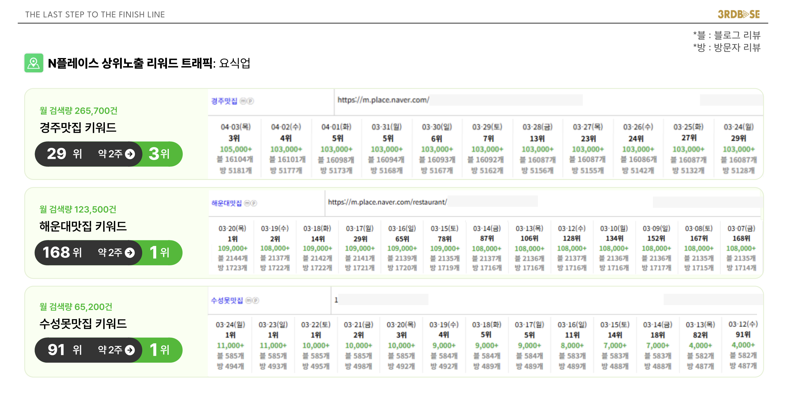Select the '03-10(월)' date column header
Screen dimensions: 786x396
tap(614, 229)
